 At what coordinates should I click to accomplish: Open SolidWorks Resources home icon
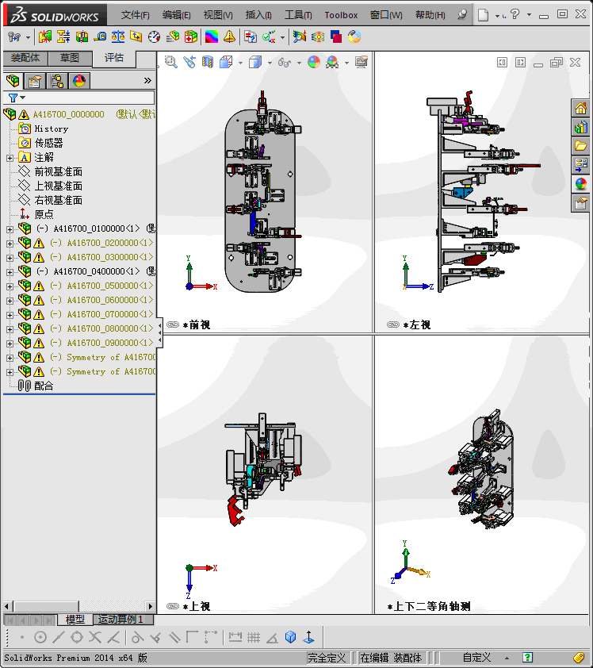[x=581, y=108]
